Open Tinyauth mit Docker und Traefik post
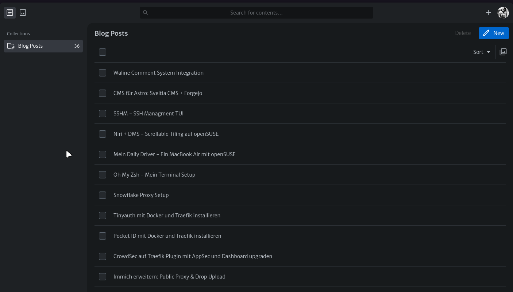This screenshot has height=292, width=513. [x=167, y=216]
